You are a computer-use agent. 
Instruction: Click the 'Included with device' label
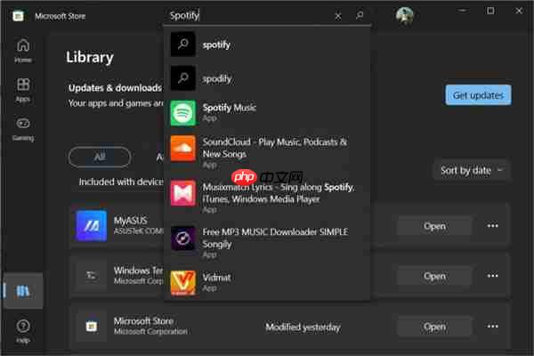(121, 182)
